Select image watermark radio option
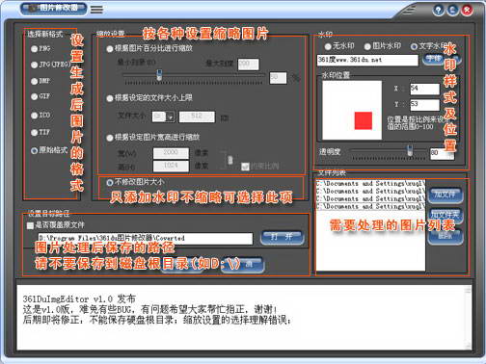The image size is (486, 364). tap(367, 46)
